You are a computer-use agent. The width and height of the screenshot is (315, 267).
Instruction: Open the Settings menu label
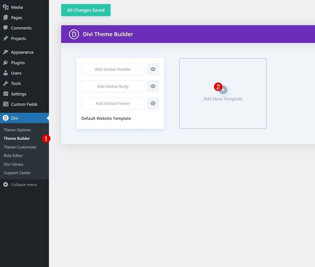click(x=19, y=94)
